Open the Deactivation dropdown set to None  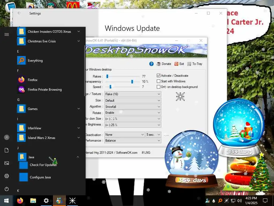click(x=125, y=135)
